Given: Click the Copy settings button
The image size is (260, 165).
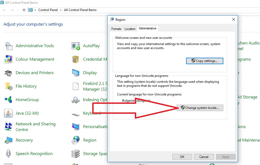Looking at the screenshot, I should tap(204, 61).
